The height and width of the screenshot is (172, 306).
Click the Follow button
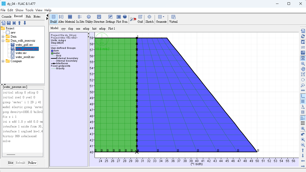[32, 163]
